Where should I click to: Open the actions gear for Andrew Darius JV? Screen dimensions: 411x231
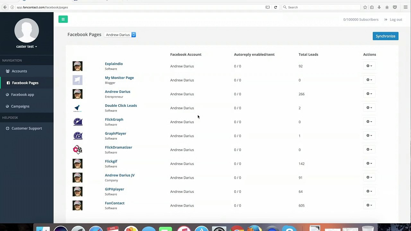[369, 177]
